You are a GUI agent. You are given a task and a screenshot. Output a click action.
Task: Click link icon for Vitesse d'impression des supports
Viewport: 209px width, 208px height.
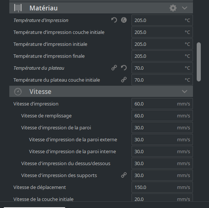[x=124, y=175]
